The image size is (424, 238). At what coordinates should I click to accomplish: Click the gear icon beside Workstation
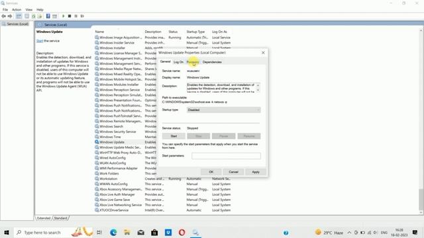click(97, 178)
